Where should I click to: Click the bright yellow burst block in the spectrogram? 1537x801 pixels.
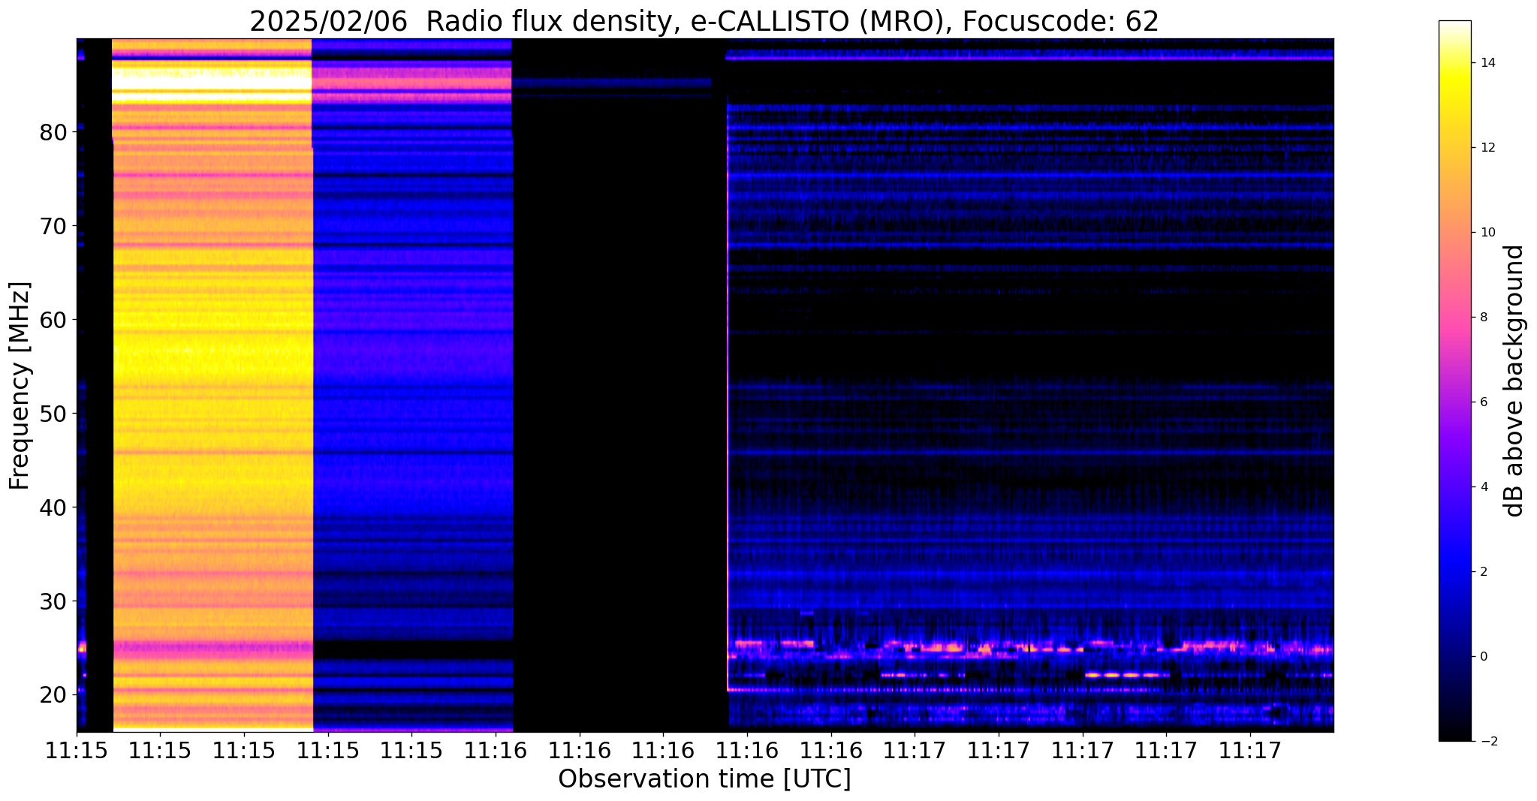212,384
